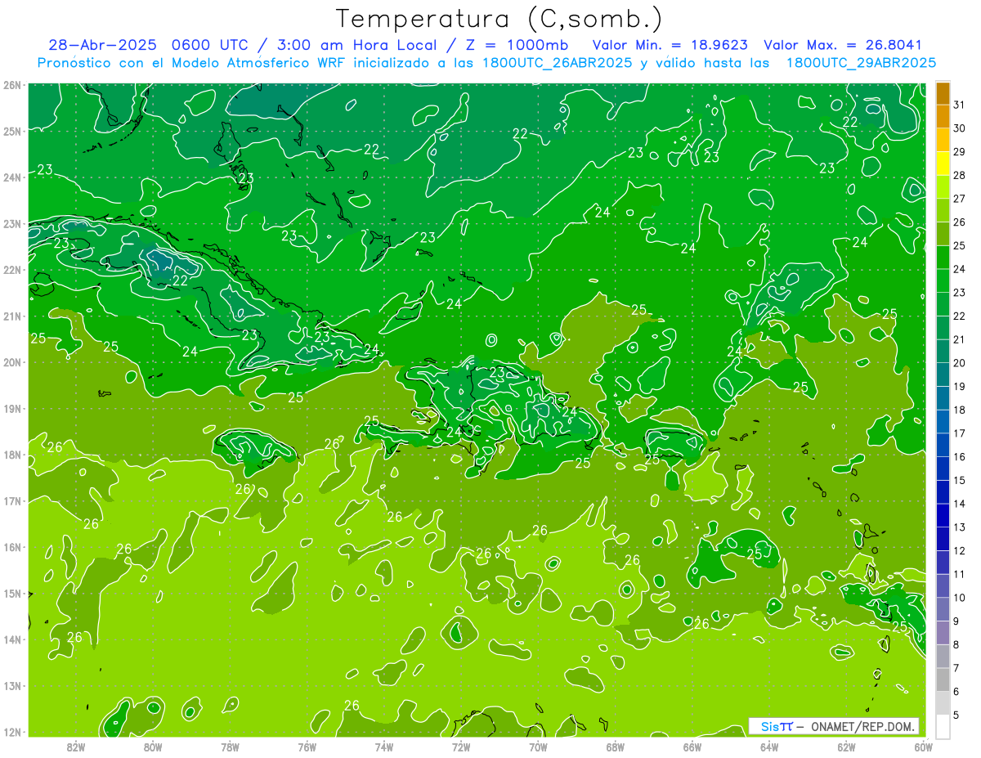Click the yellow swatch between 28 and 29

[x=943, y=163]
